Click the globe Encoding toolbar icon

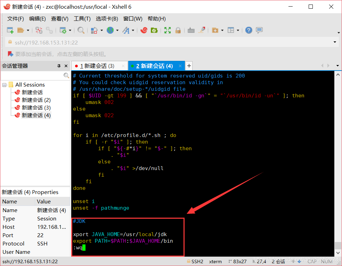[x=110, y=30]
